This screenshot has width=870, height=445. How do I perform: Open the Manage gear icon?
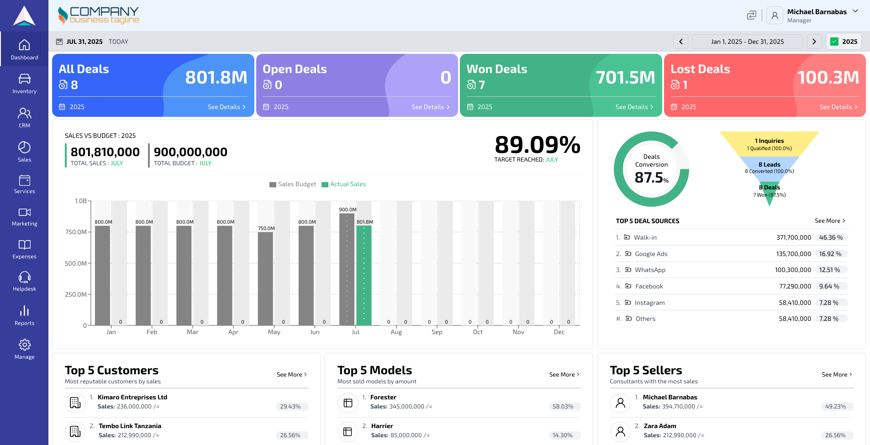point(24,345)
